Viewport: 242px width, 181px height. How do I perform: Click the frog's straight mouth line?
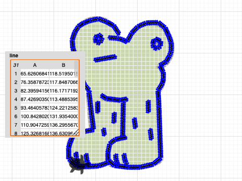[105, 58]
